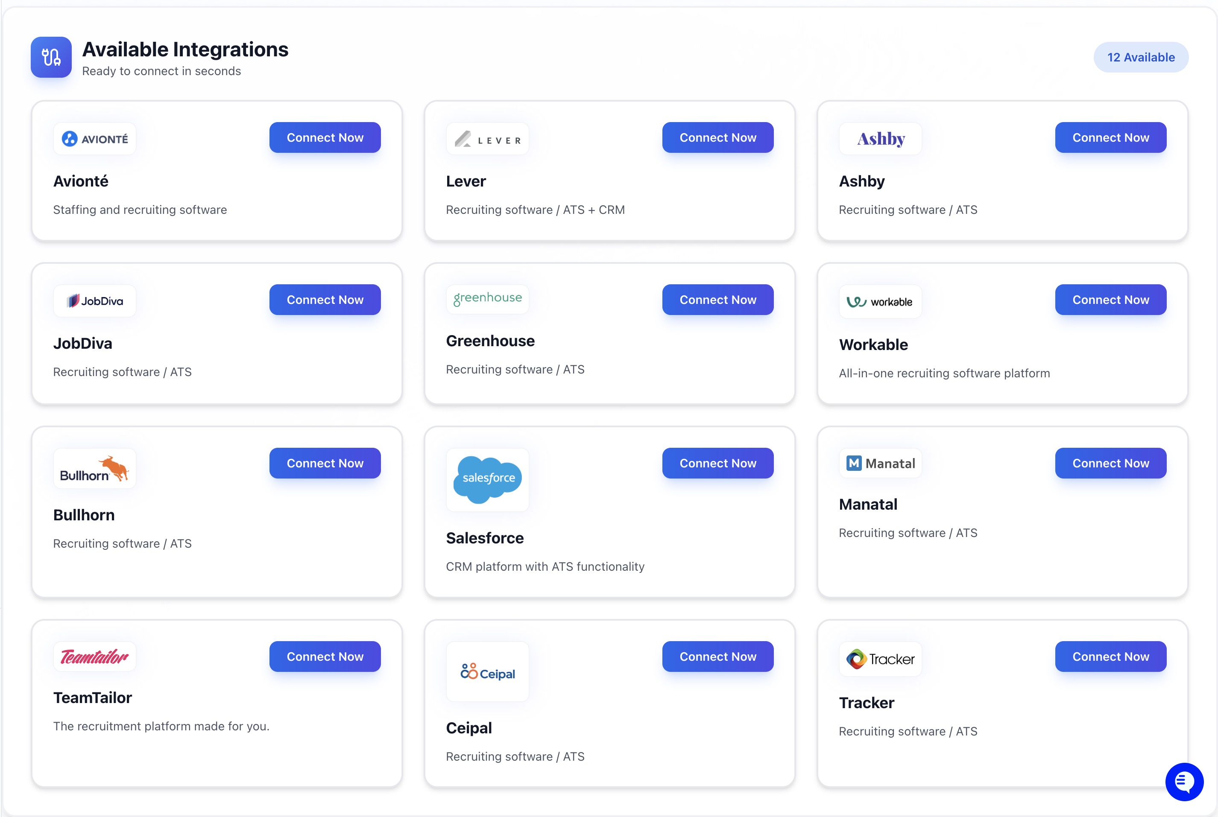Image resolution: width=1218 pixels, height=817 pixels.
Task: Click the Ceipal logo icon
Action: click(x=487, y=671)
